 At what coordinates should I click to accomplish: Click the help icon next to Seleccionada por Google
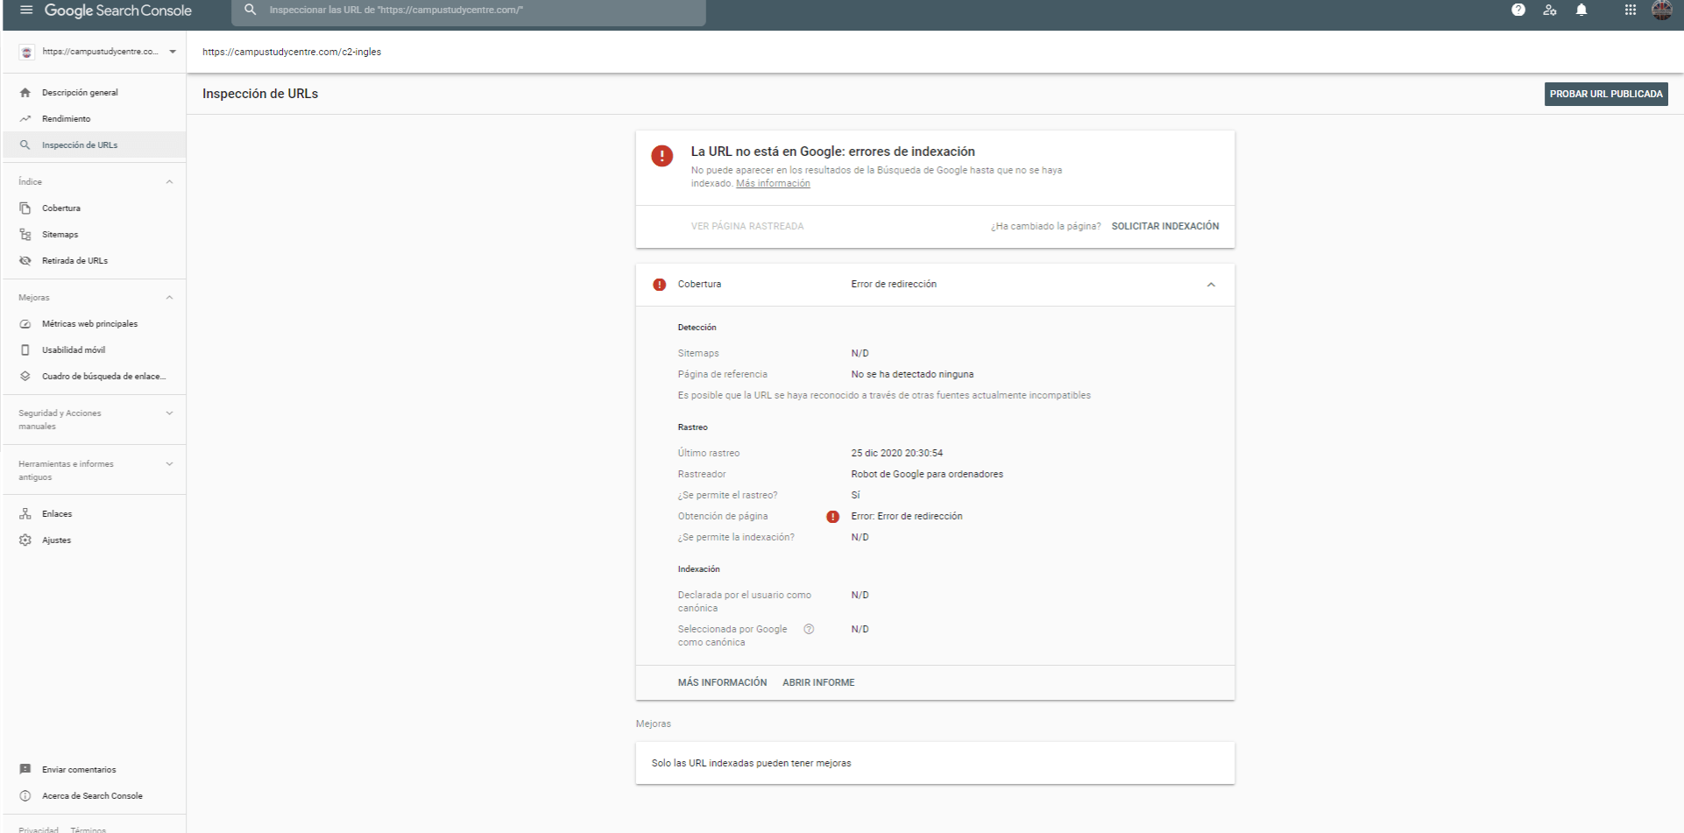(809, 629)
